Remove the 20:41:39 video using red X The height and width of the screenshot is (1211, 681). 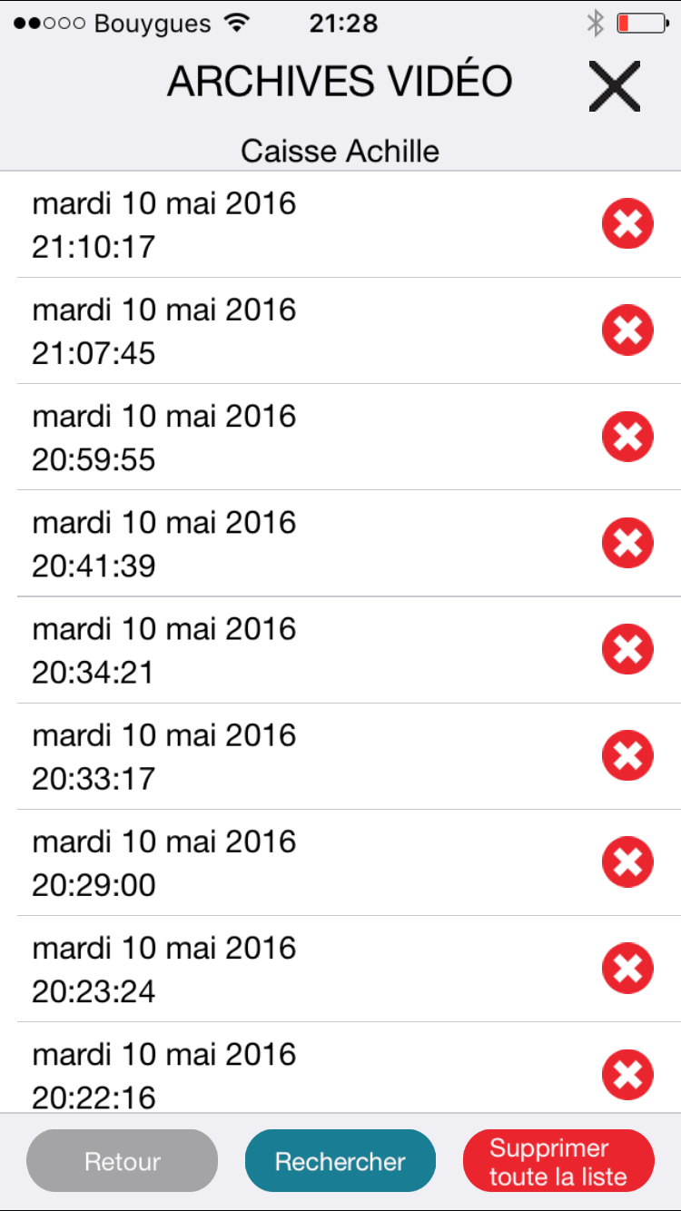click(x=627, y=543)
